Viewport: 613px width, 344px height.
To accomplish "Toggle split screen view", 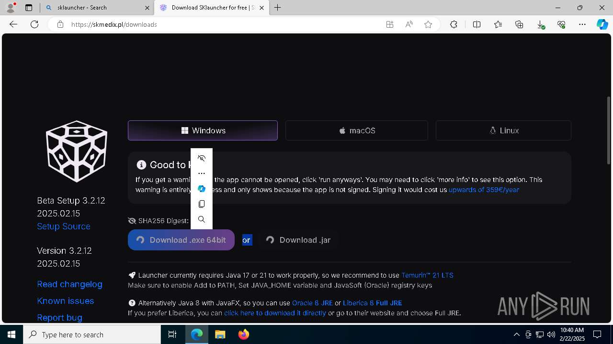I will point(477,24).
